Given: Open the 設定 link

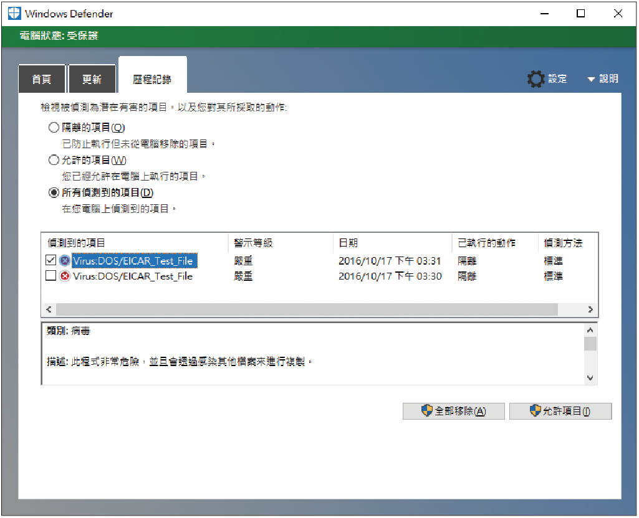Looking at the screenshot, I should [x=557, y=78].
